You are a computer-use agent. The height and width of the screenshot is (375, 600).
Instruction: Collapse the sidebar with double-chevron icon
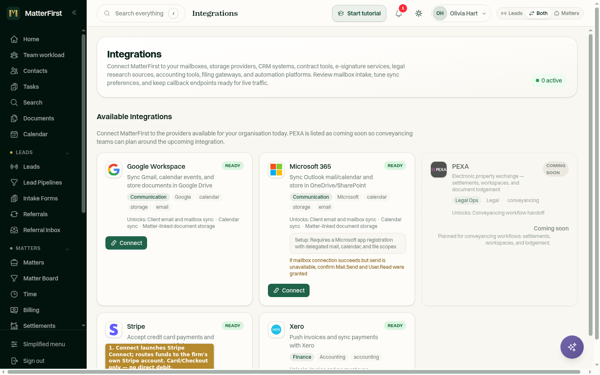[x=74, y=12]
